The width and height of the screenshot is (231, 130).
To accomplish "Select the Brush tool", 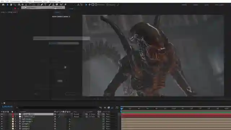I will click(x=50, y=5).
